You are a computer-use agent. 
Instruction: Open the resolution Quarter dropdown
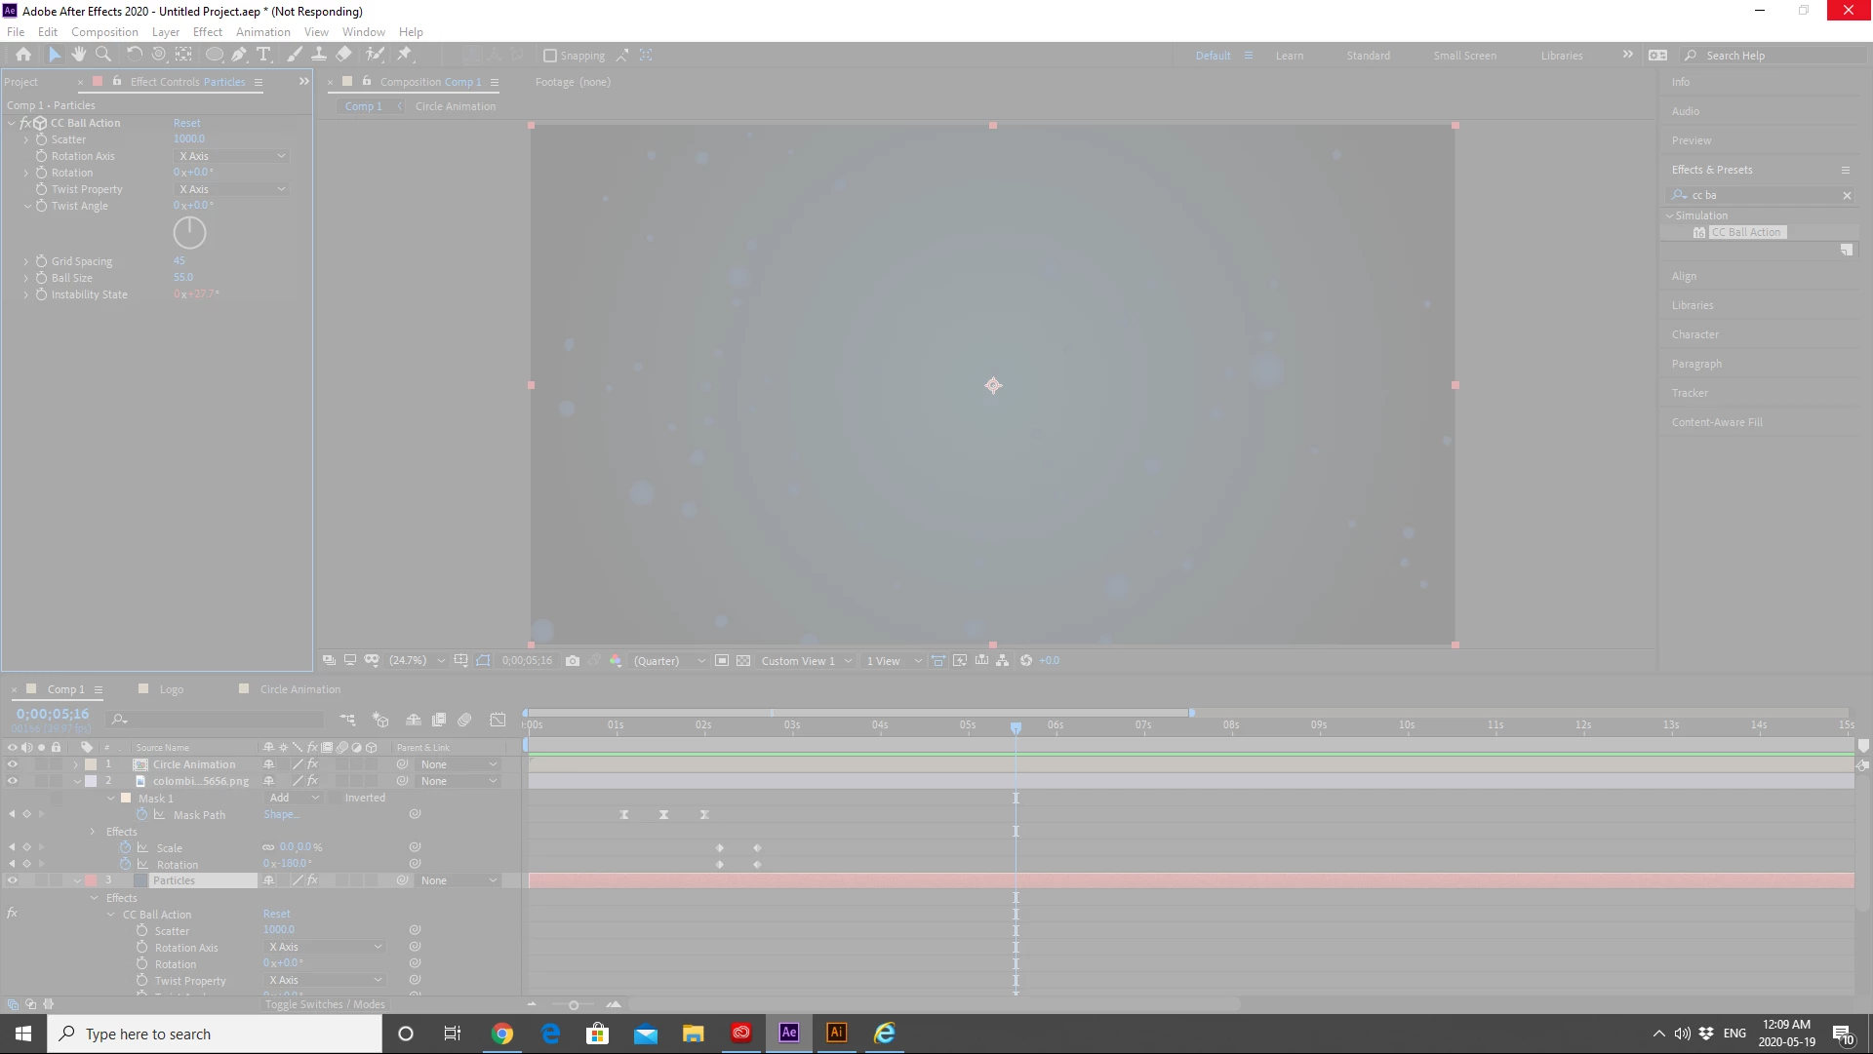(x=669, y=660)
